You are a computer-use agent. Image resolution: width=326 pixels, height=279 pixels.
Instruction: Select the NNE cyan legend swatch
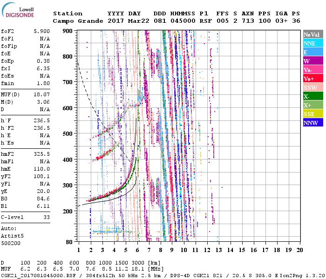click(x=313, y=43)
